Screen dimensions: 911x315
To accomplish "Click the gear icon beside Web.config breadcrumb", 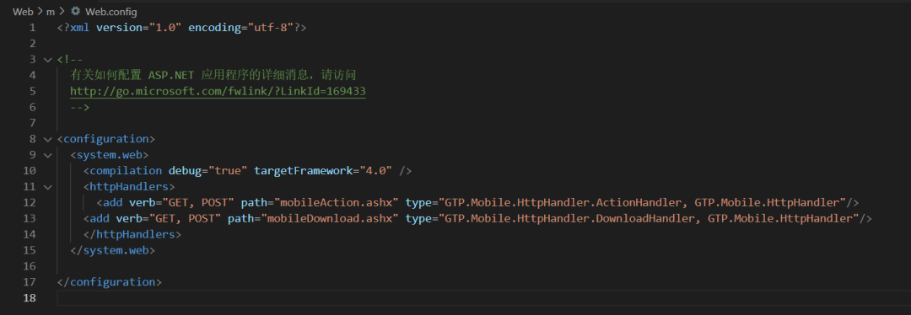I will (75, 11).
